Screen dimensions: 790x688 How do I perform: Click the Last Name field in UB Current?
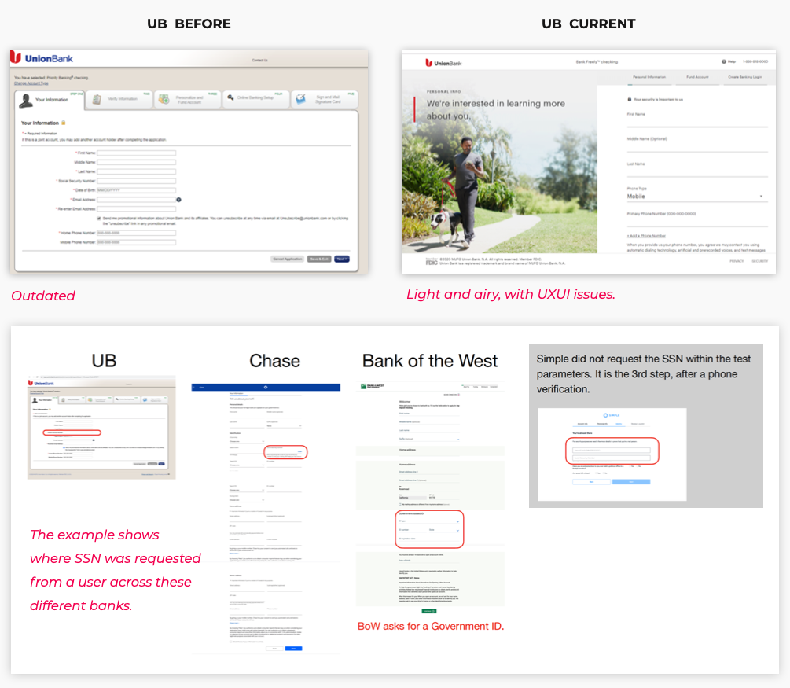(697, 171)
